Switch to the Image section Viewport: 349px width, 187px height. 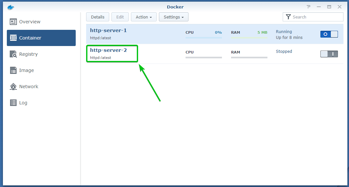point(41,70)
